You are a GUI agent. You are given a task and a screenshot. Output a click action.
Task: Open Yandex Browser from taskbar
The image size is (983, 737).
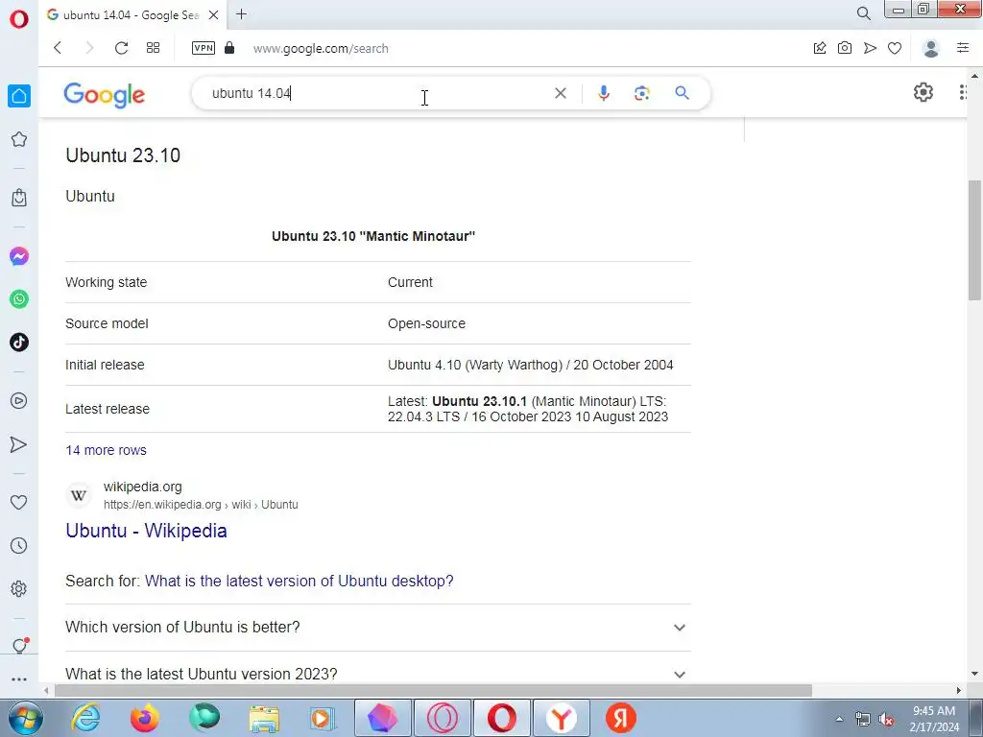(x=561, y=718)
